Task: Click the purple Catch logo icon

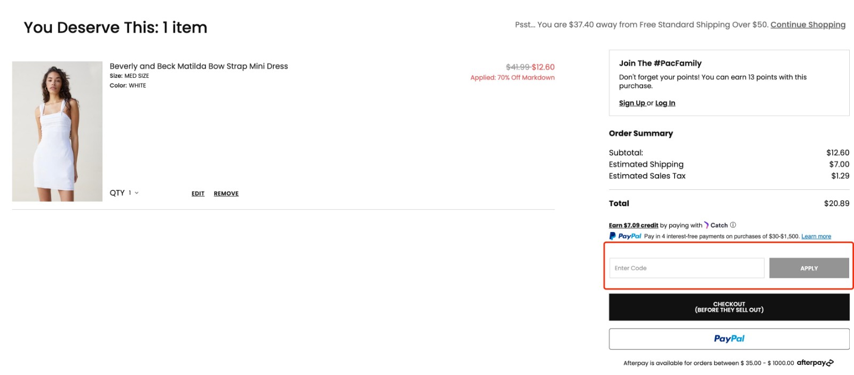Action: (707, 225)
